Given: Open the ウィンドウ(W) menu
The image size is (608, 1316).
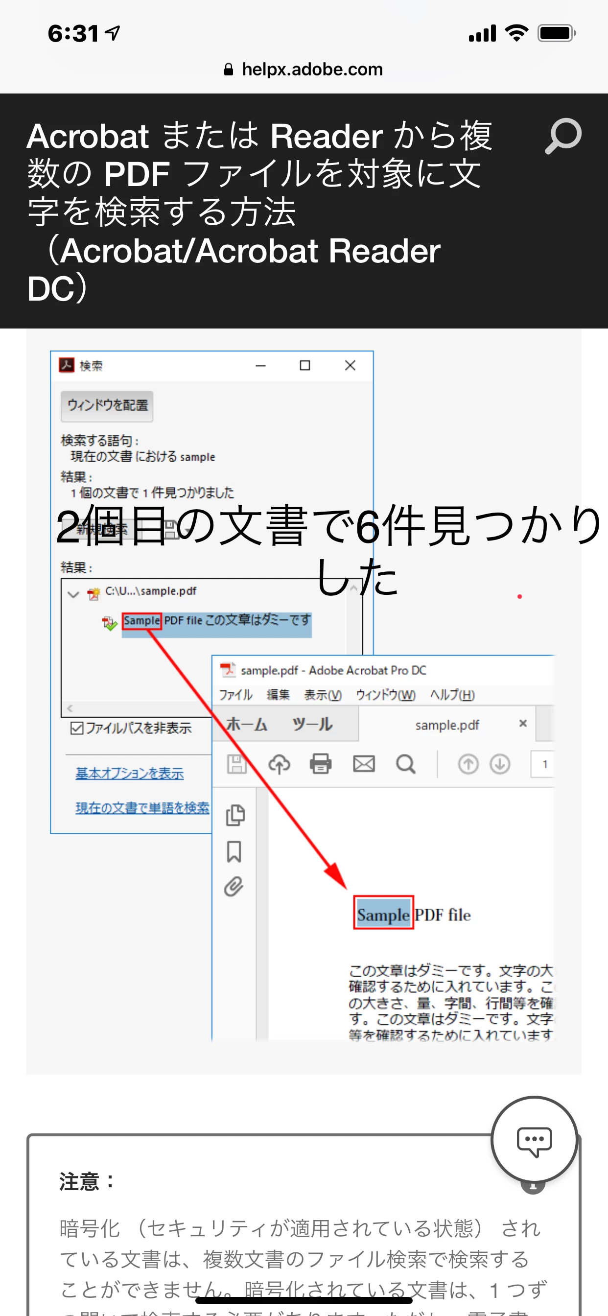Looking at the screenshot, I should pyautogui.click(x=386, y=695).
